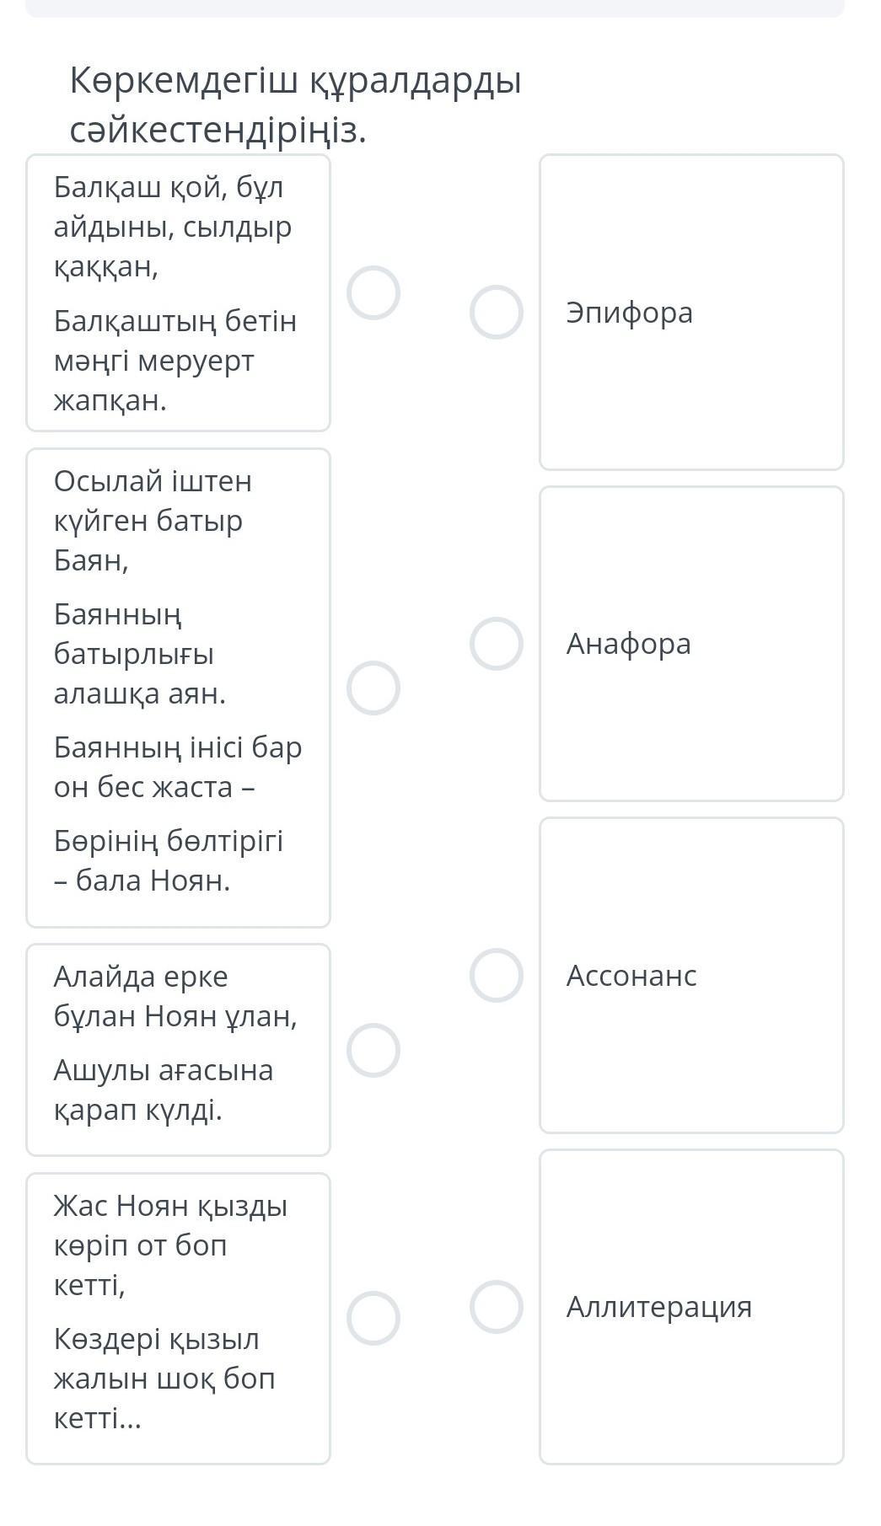
Task: Click the Осылай іштен күйген батыр Баян card
Action: (178, 688)
